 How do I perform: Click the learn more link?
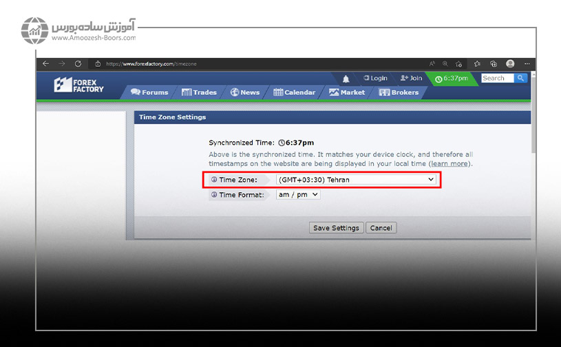(449, 163)
